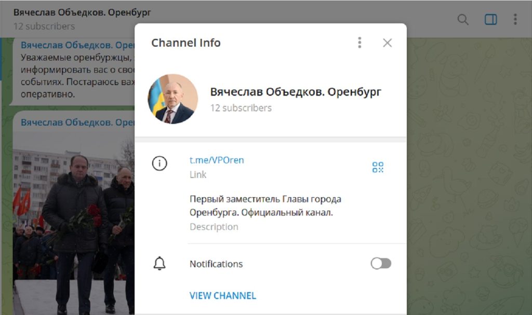
Task: Toggle the right sidebar panel icon
Action: tap(490, 20)
